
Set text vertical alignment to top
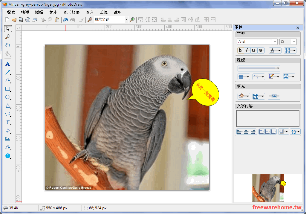[x=261, y=132]
